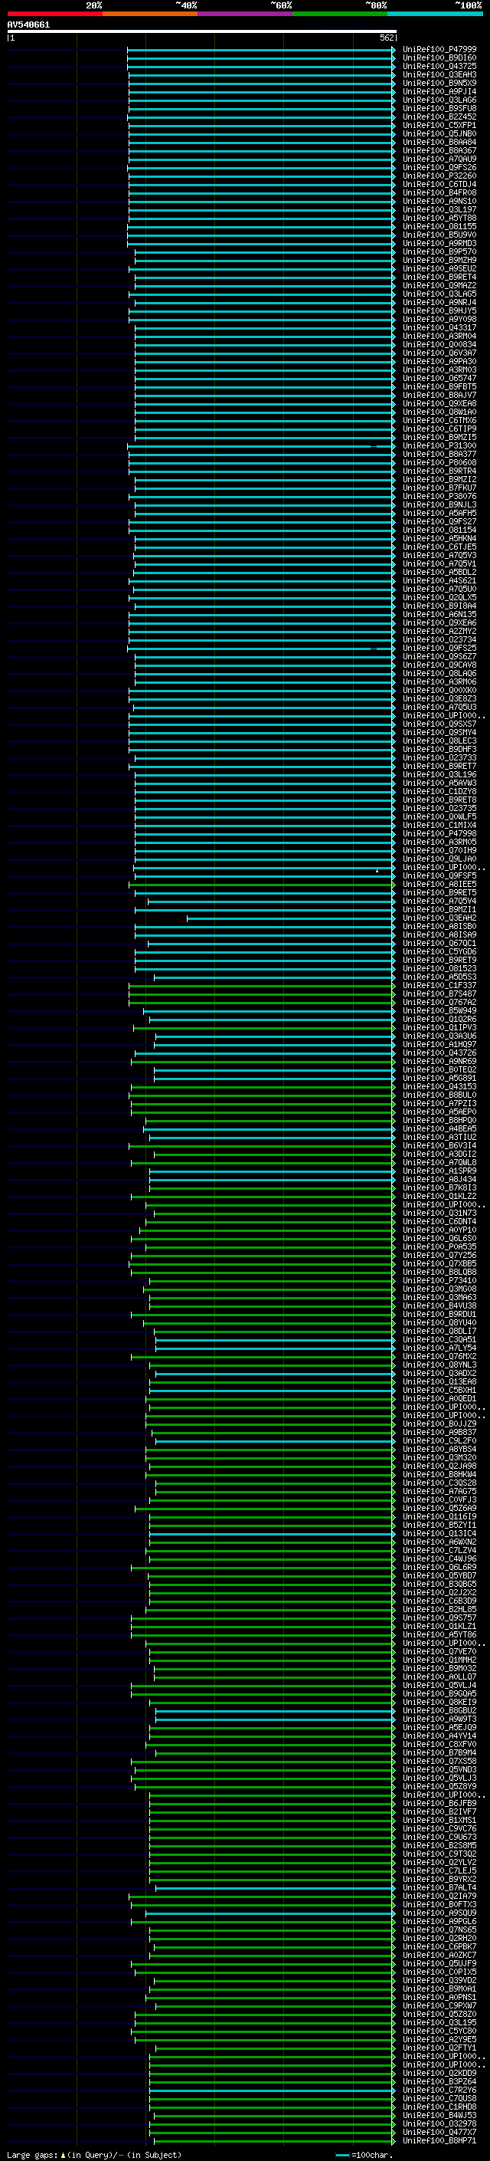Screen dimensions: 490x2161
Task: Click the orange ~40% legend segment
Action: coord(150,15)
